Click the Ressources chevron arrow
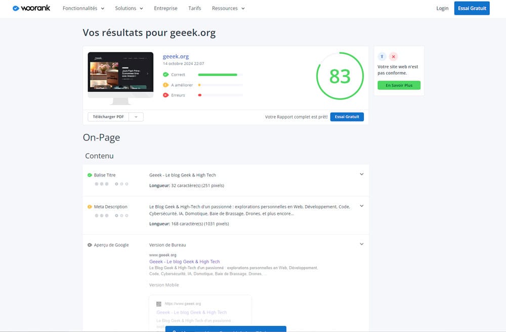The image size is (506, 332). pos(243,9)
